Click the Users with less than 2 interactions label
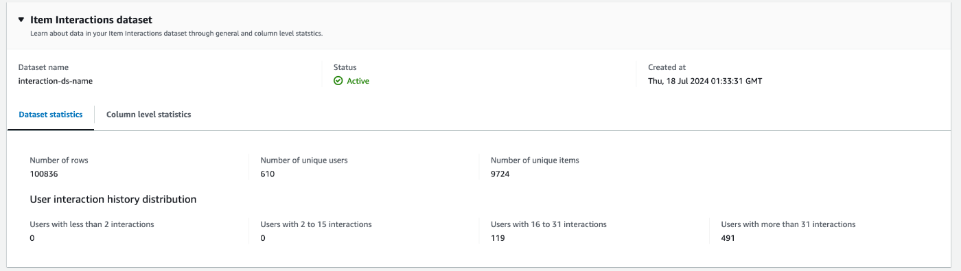 coord(92,224)
